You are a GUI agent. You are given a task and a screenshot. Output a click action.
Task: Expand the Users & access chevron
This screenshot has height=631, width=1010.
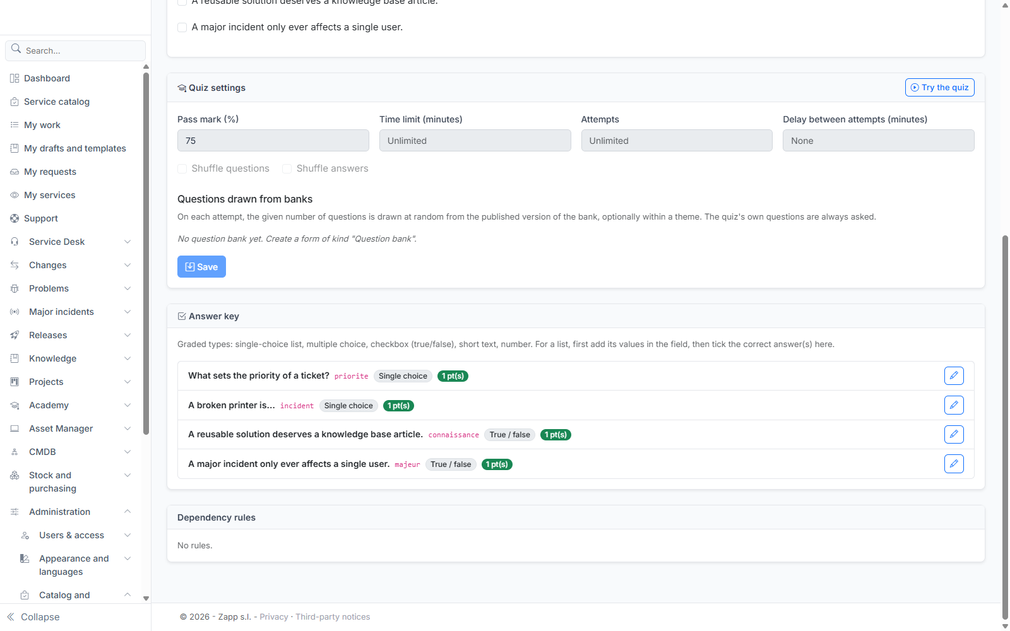pyautogui.click(x=128, y=535)
